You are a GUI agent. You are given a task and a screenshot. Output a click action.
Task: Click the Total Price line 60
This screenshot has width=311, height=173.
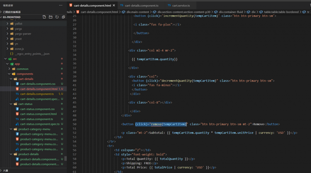[x=169, y=168]
